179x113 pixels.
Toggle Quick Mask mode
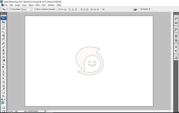[x=3, y=108]
